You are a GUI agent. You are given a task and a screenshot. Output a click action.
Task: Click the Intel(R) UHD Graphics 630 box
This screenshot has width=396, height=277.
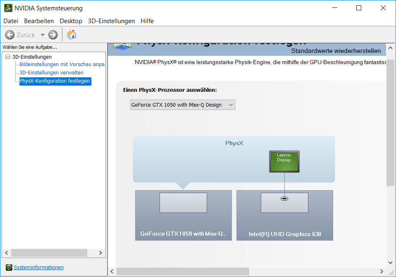285,215
